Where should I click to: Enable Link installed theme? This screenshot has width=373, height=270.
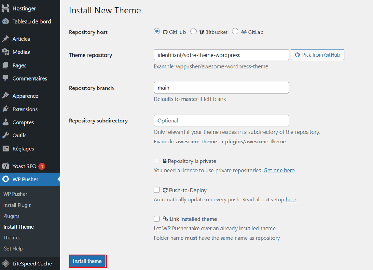(156, 219)
